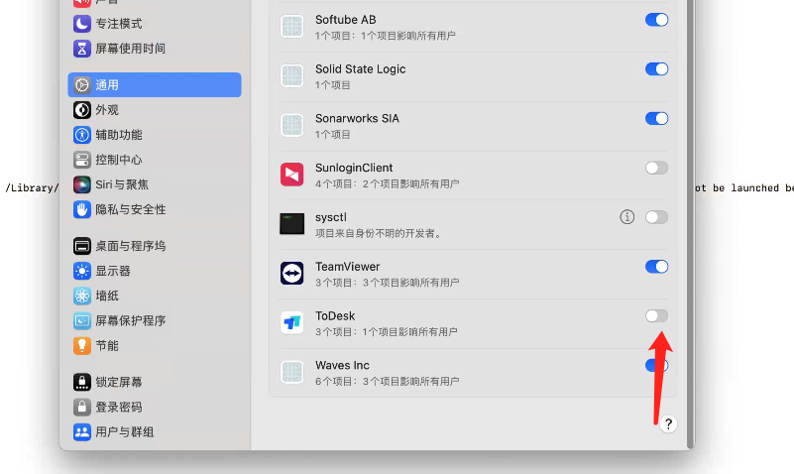Click SunloginClient's '4个项目' description text
Viewport: 794px width, 474px height.
(x=388, y=183)
